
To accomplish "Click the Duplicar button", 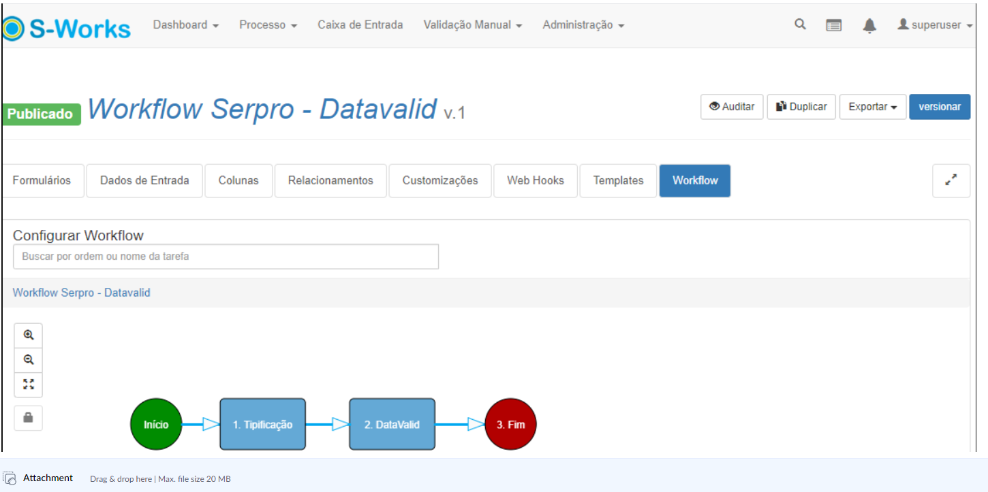I will tap(801, 107).
